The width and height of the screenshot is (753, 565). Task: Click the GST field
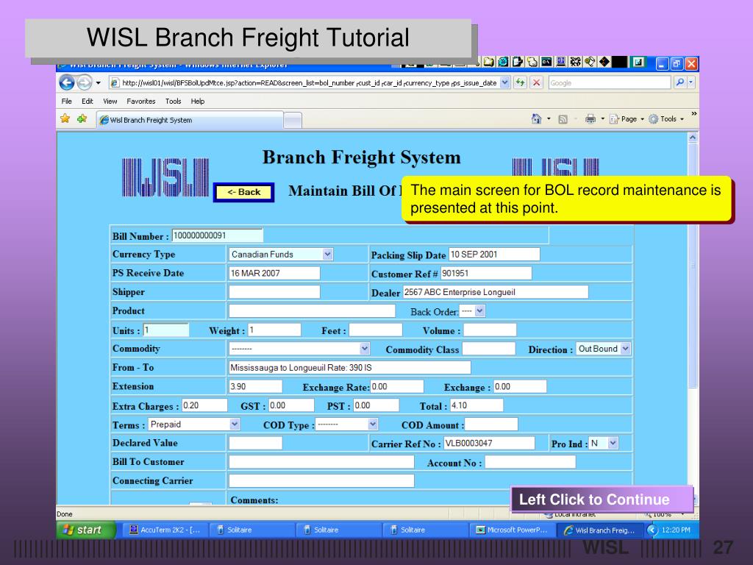tap(291, 405)
